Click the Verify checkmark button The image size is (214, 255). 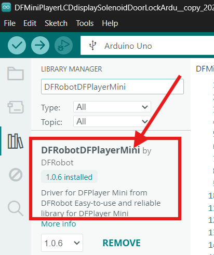(17, 46)
